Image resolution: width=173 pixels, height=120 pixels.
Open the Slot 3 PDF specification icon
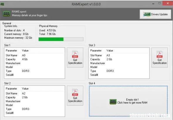pyautogui.click(x=160, y=54)
